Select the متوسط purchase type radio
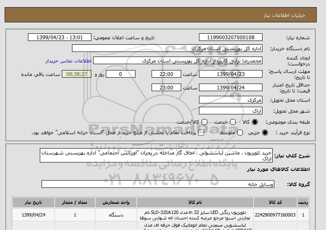The height and width of the screenshot is (230, 326). pyautogui.click(x=240, y=133)
